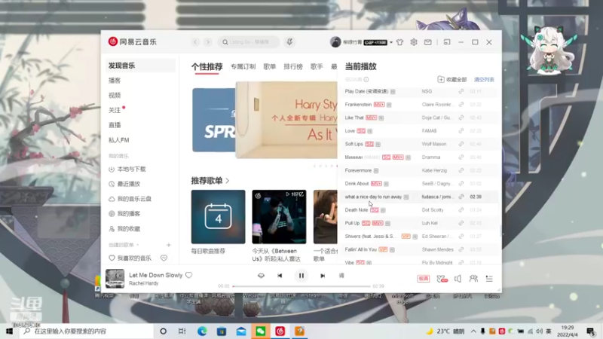This screenshot has width=603, height=339.
Task: Open listen together icon
Action: coord(473,279)
